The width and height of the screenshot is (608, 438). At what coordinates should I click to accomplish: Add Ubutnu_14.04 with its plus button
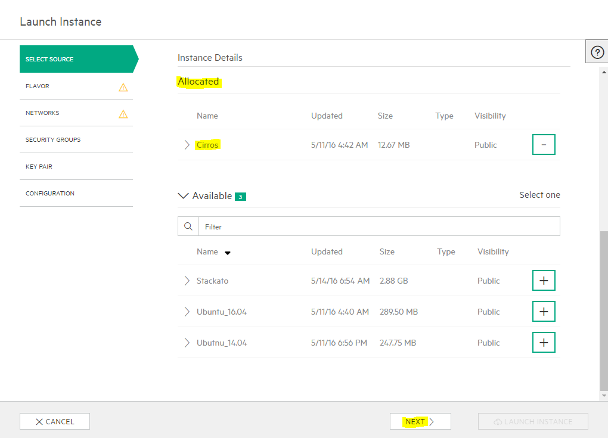point(544,342)
